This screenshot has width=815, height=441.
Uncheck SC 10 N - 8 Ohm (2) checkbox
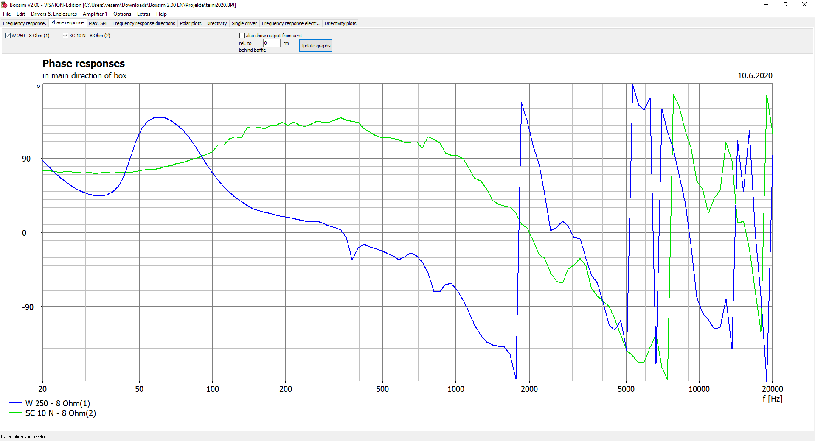(65, 36)
